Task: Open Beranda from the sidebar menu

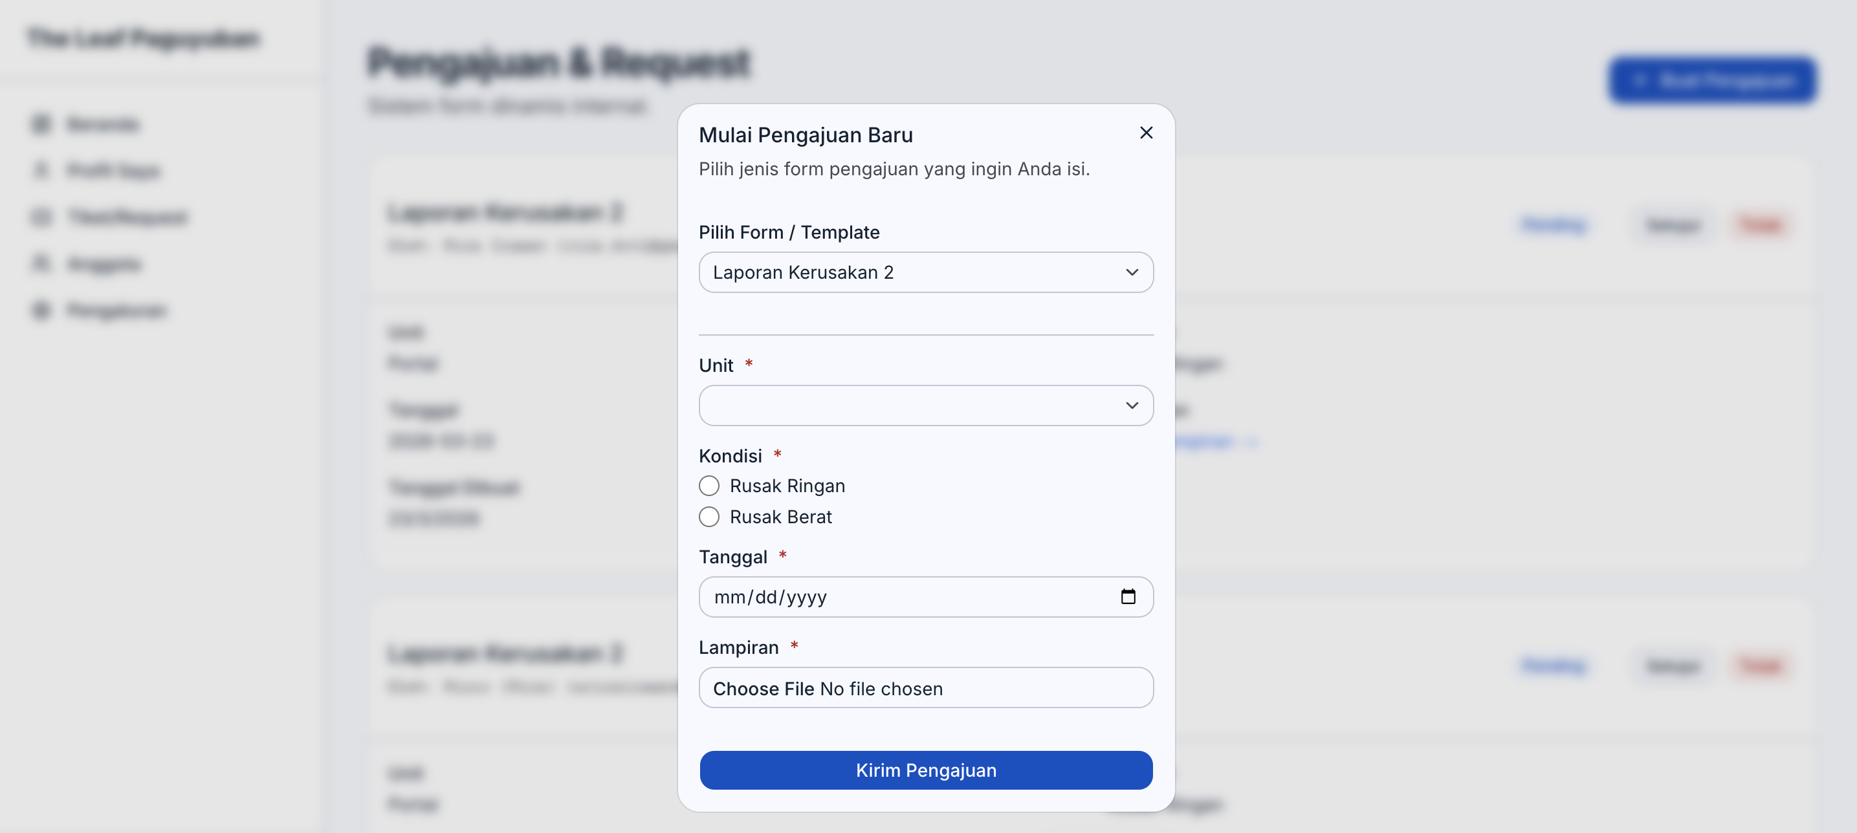Action: pyautogui.click(x=101, y=124)
